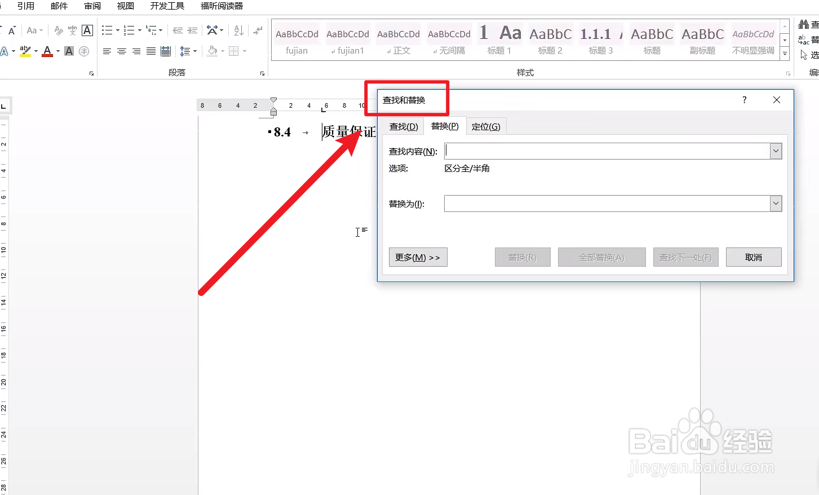Open the 审阅 ribbon tab
The width and height of the screenshot is (819, 495).
[x=92, y=6]
